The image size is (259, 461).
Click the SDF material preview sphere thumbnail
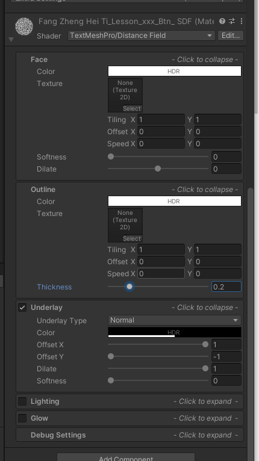click(x=24, y=26)
